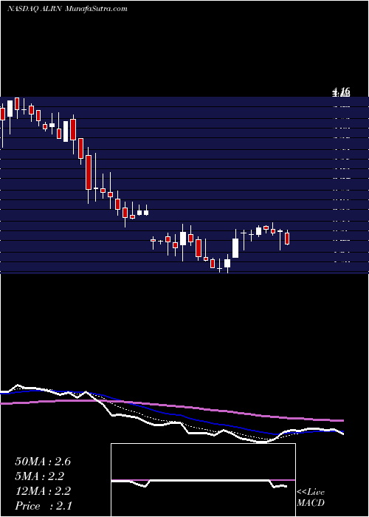Click the NASDAQ ALRN MunafaSutra.com title text
This screenshot has height=517, width=369.
[67, 9]
